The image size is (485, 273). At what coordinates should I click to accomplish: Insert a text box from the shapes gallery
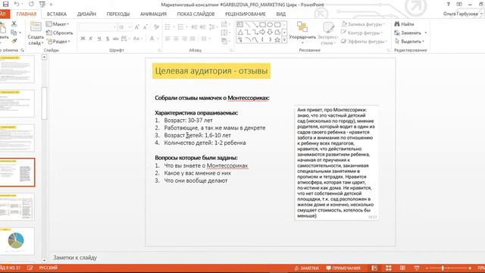click(x=240, y=24)
